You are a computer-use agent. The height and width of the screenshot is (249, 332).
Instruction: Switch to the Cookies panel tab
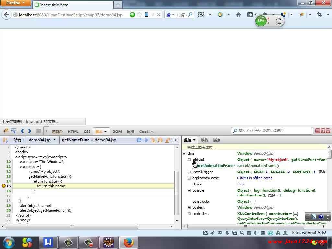point(146,132)
